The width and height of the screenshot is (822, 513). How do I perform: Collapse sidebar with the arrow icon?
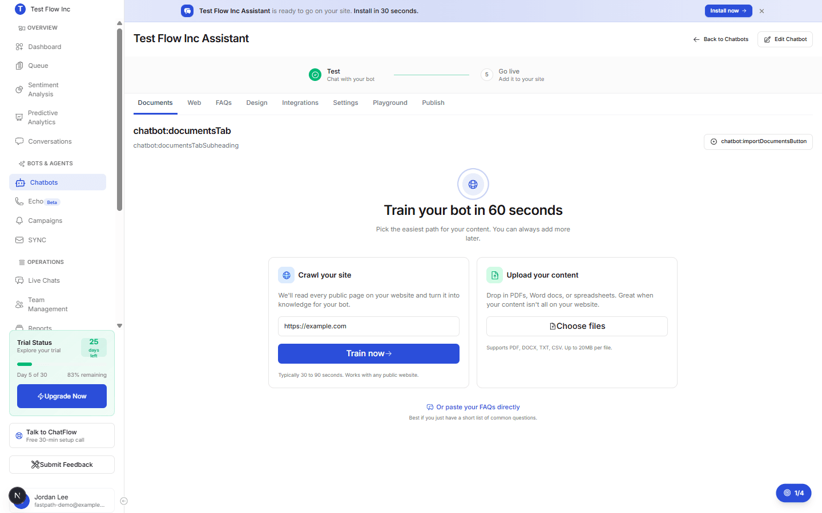coord(124,501)
